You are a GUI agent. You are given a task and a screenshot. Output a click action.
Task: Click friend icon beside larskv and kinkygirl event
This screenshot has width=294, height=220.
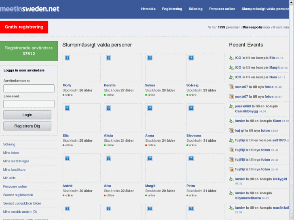pos(232,179)
